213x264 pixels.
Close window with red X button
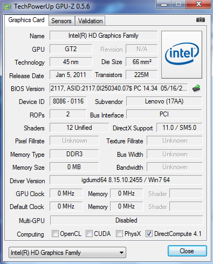click(x=198, y=4)
